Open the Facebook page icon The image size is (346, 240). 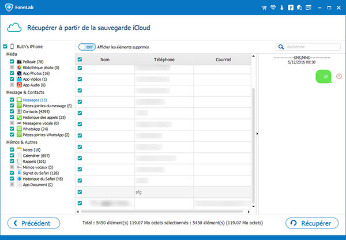(291, 7)
